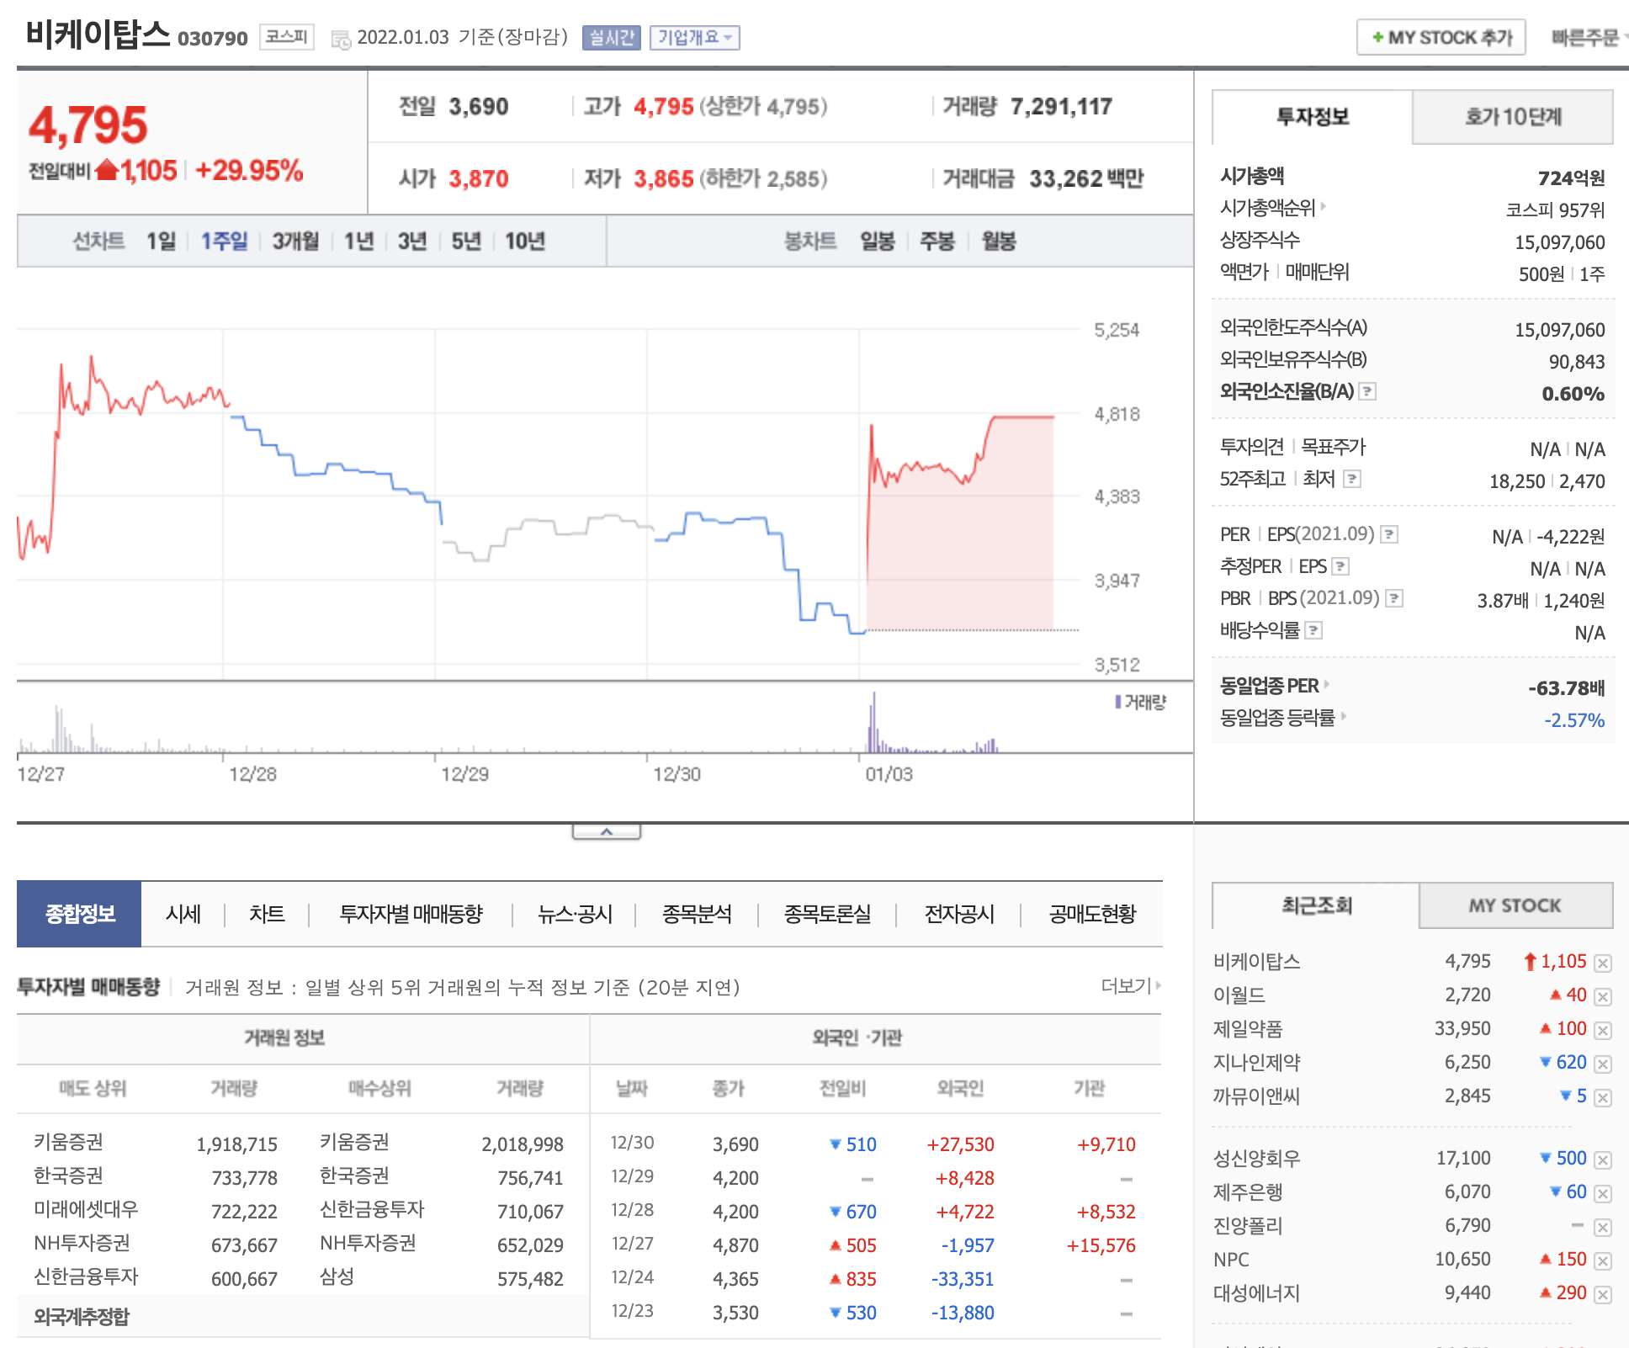
Task: Open MY STOCK tab in sidebar
Action: pyautogui.click(x=1515, y=905)
